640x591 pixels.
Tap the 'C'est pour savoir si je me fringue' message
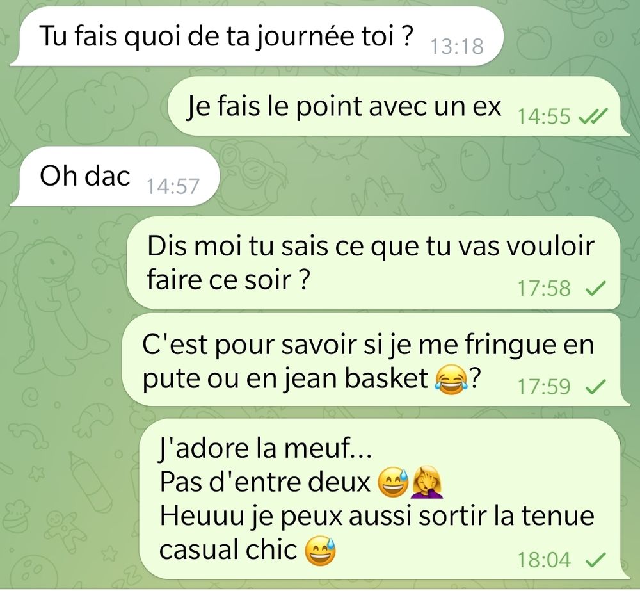(376, 360)
